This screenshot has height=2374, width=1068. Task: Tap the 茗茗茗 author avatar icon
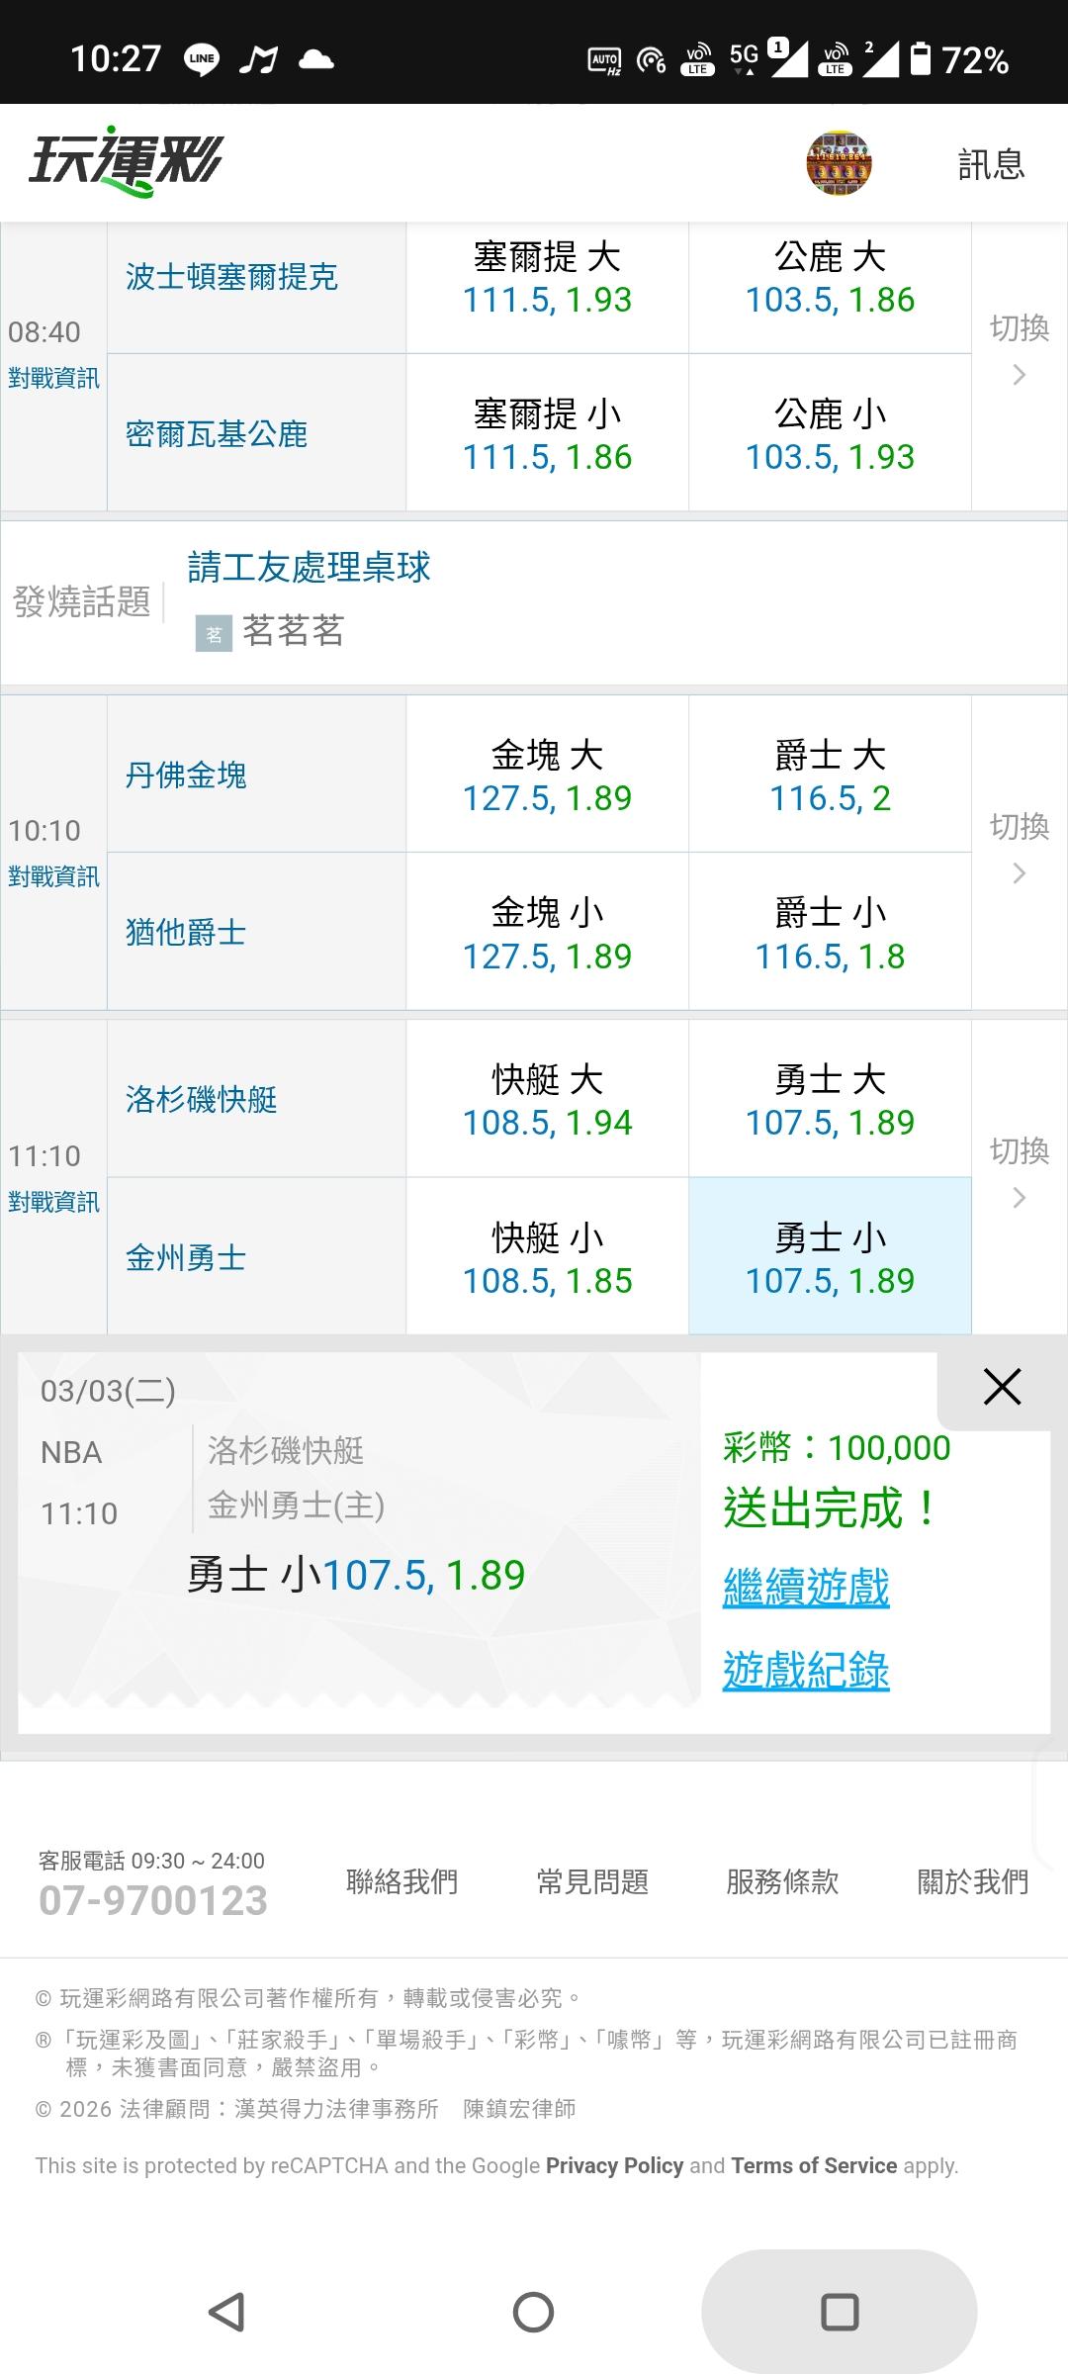tap(214, 633)
